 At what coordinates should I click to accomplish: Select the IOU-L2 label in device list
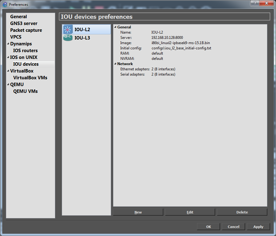tap(82, 30)
